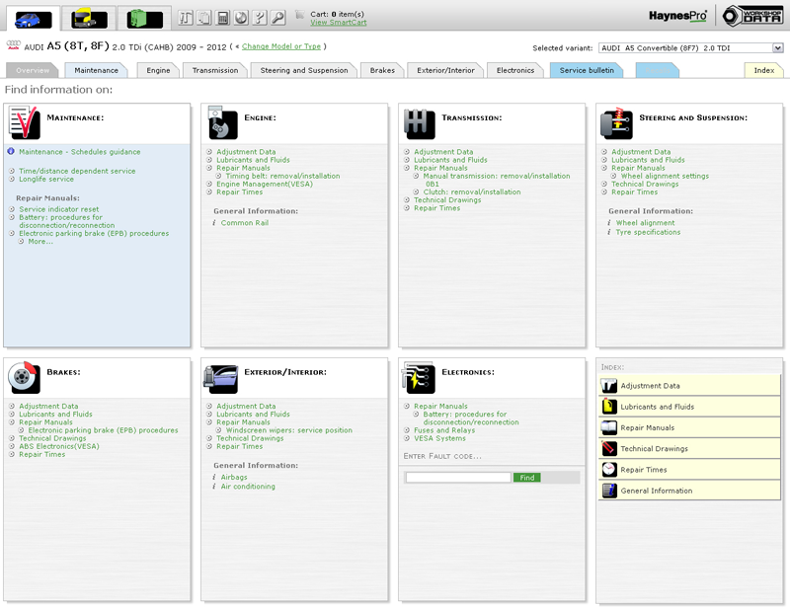Open the calculator tool in toolbar
This screenshot has width=790, height=608.
tap(223, 18)
